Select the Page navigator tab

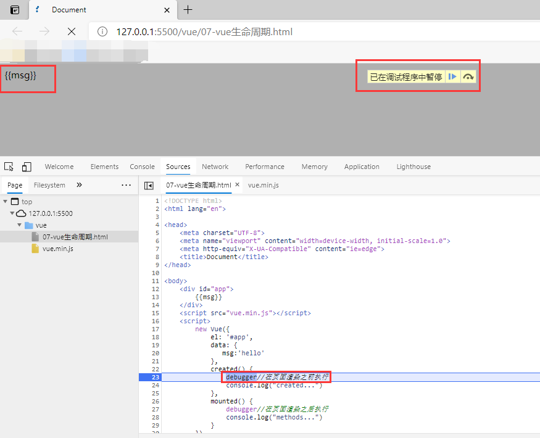pos(15,185)
